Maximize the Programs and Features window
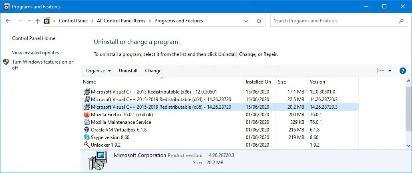Screen dimensions: 412x173 (x=384, y=6)
